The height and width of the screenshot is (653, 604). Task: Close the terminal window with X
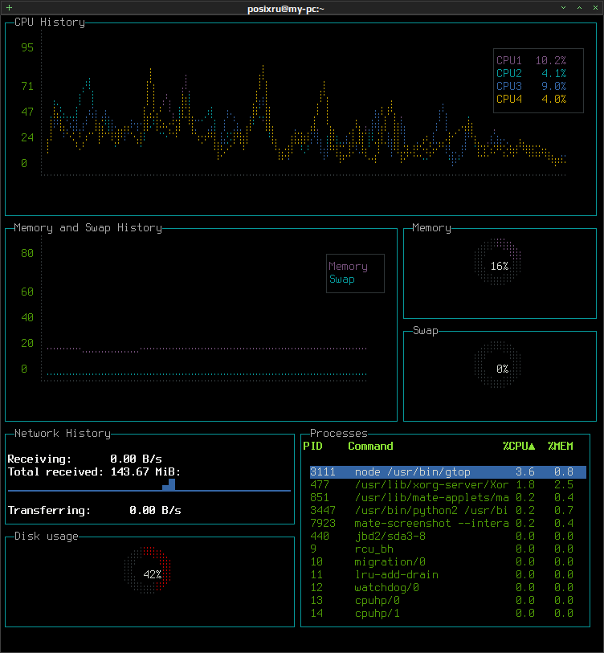point(595,7)
